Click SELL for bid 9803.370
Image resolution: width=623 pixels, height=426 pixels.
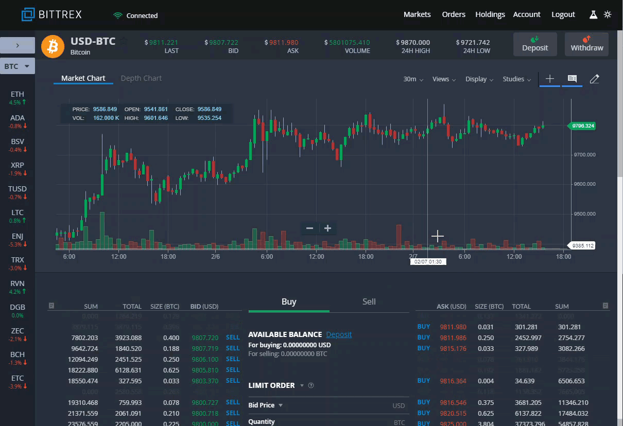click(233, 381)
